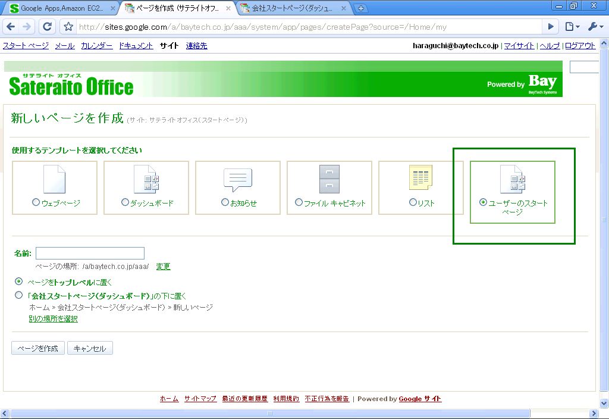Click the お知らせ speech bubble template icon

238,180
